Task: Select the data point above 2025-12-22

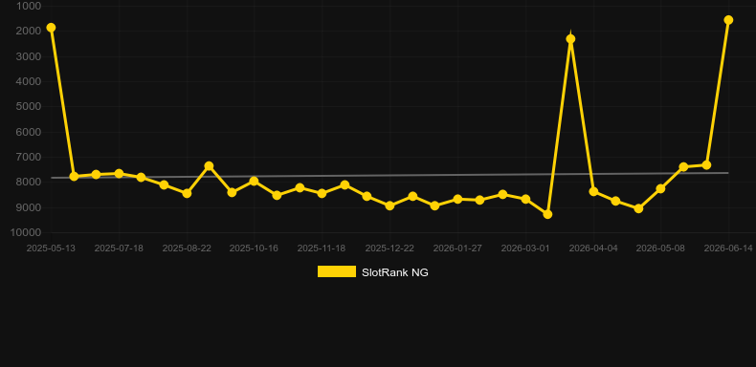Action: [389, 205]
